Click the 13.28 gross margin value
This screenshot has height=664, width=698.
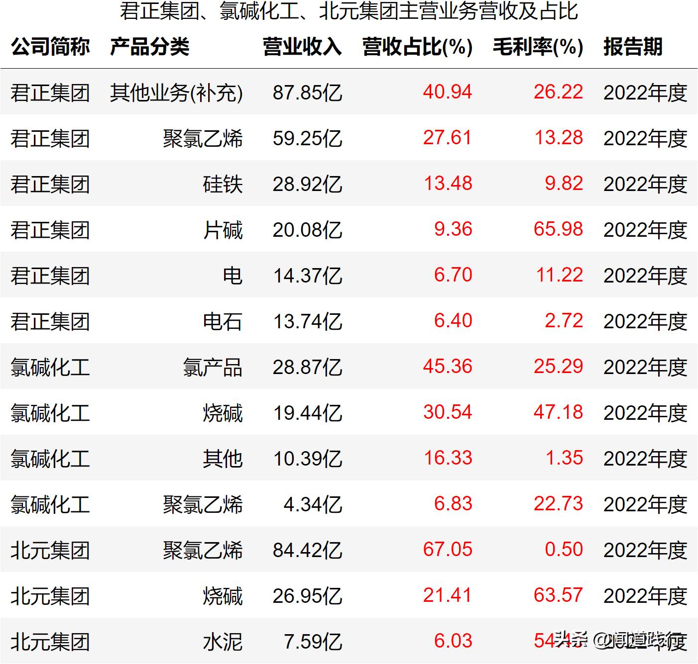click(x=559, y=138)
